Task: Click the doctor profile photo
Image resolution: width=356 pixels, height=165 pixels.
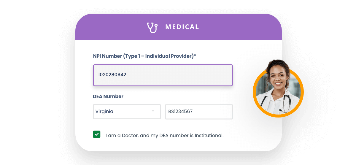Action: (x=278, y=89)
